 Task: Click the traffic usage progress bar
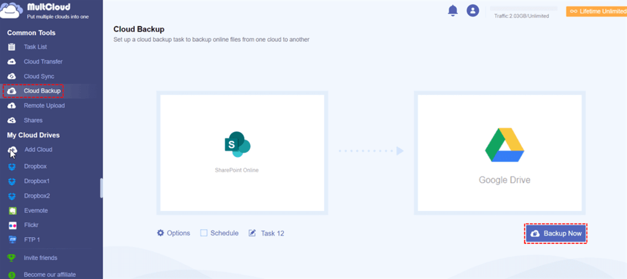[522, 9]
